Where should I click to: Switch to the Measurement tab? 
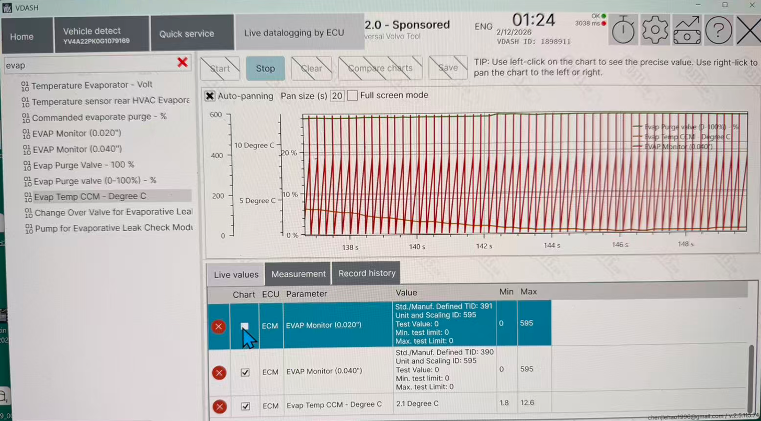[298, 274]
